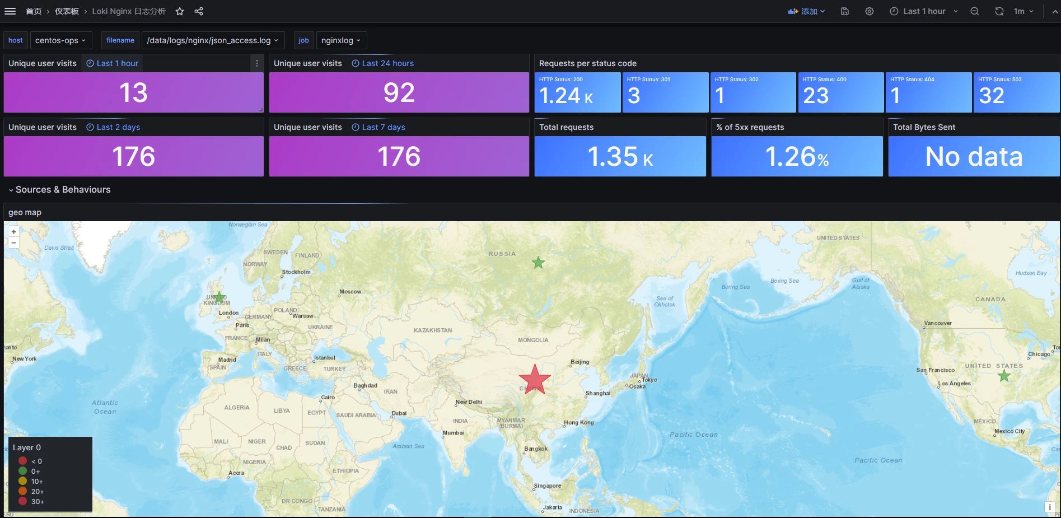Screen dimensions: 1061x518
Task: Click the red 30+ legend color swatch
Action: 23,501
